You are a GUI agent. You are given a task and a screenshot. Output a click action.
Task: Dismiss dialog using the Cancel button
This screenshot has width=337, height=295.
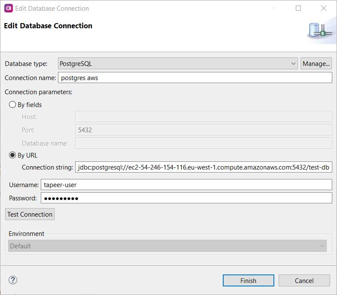coord(304,281)
